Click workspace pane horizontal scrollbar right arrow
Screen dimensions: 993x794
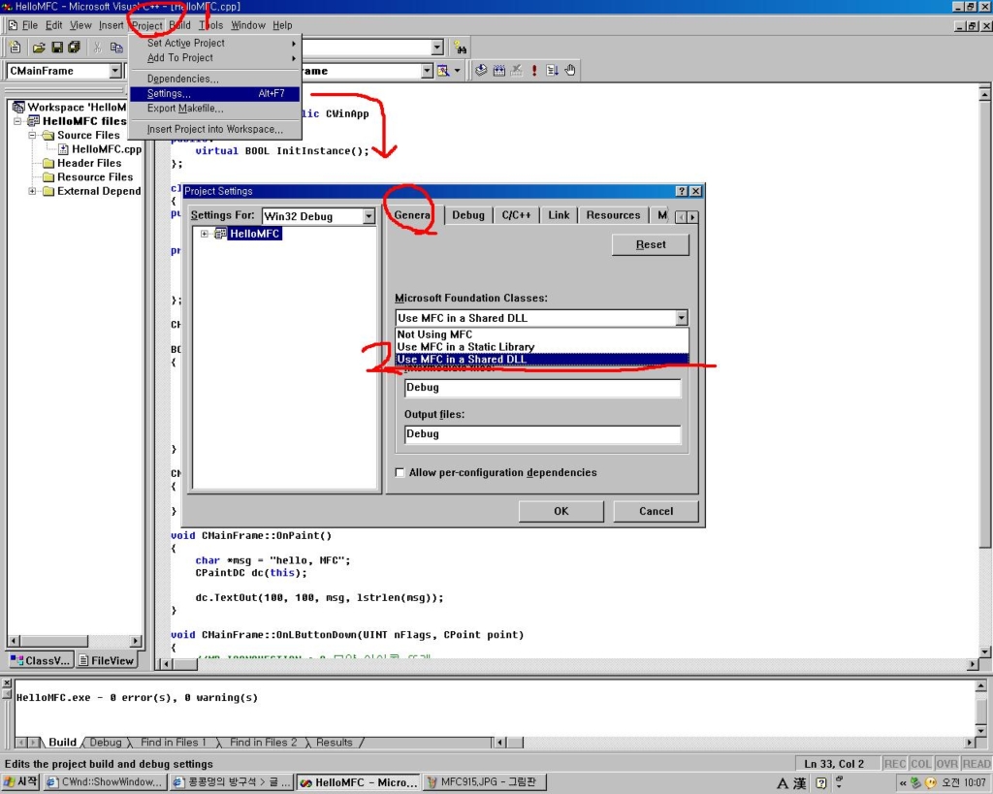point(135,641)
